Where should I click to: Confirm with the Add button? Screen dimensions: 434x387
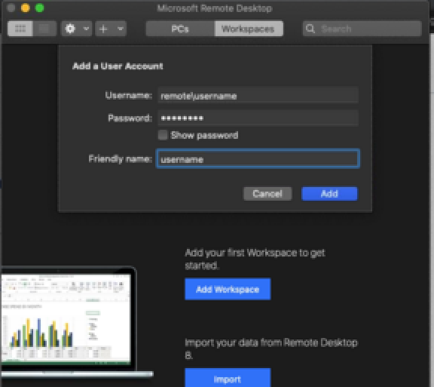click(x=329, y=193)
